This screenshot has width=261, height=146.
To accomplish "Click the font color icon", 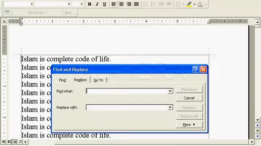I will 200,4.
